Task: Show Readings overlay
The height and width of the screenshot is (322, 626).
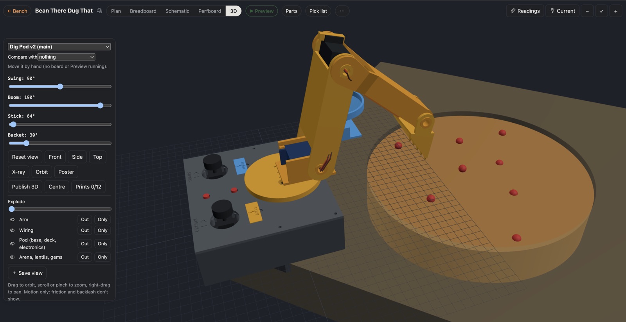Action: point(525,11)
